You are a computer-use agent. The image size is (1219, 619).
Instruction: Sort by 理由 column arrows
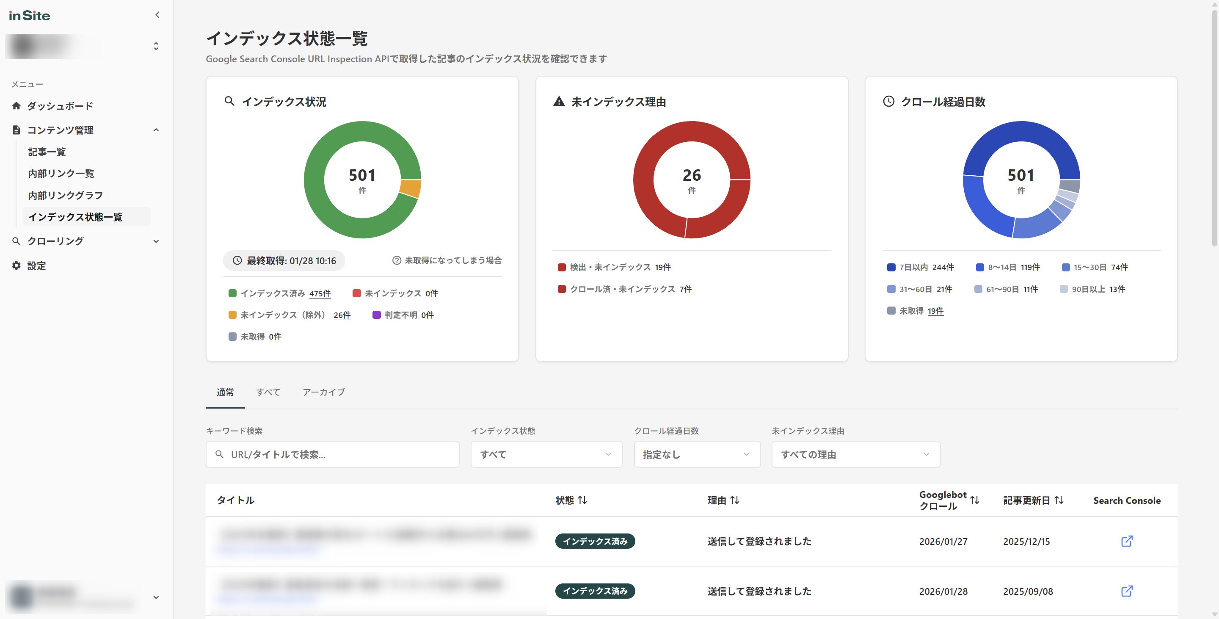pos(734,500)
